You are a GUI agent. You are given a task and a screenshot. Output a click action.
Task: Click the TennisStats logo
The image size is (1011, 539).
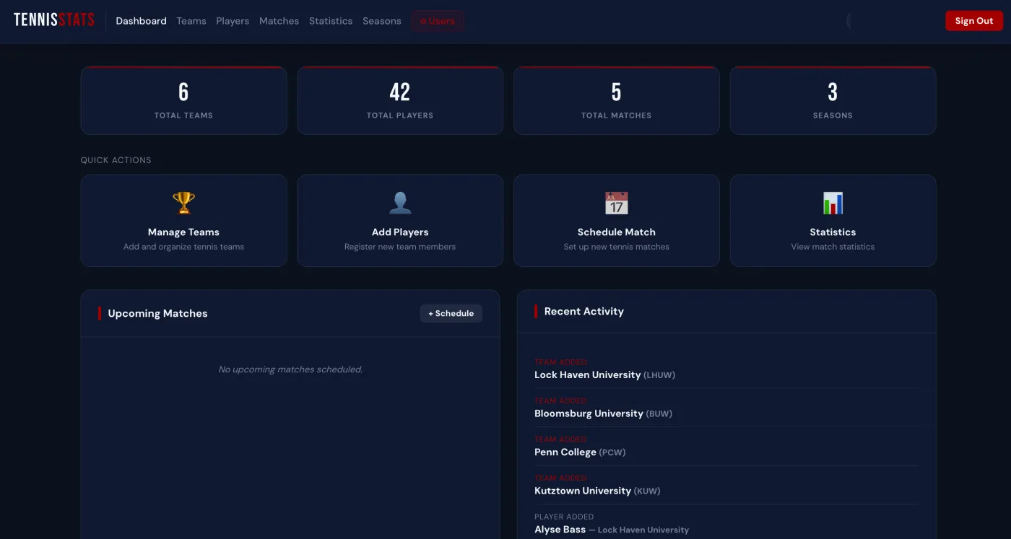point(54,20)
